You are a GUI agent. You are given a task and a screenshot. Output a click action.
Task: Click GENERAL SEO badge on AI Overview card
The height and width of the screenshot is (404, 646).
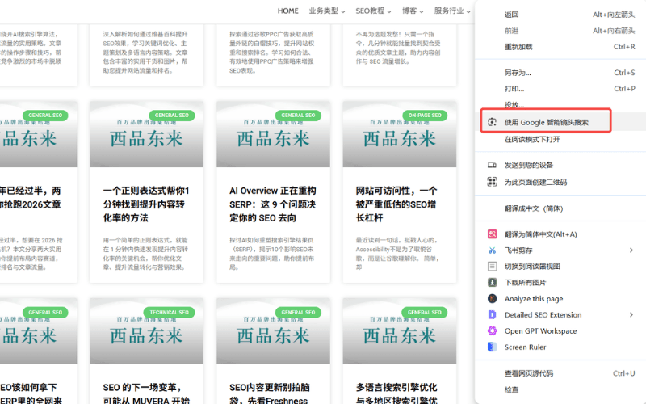(298, 115)
